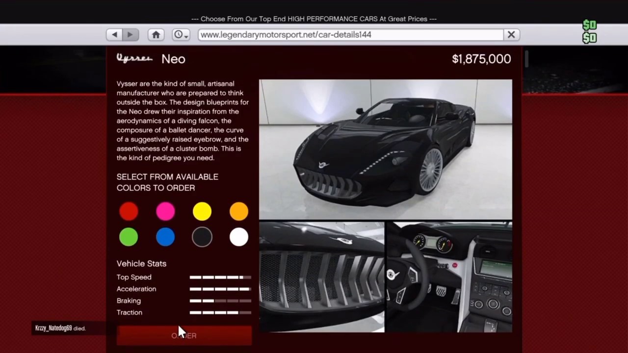The image size is (628, 353).
Task: Click the Neo car name heading
Action: click(x=173, y=59)
